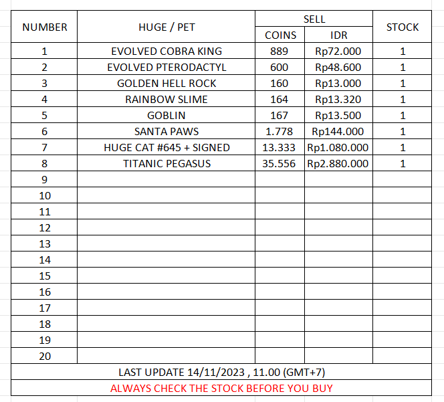Select the red ALWAYS CHECK THE STOCK row
The width and height of the screenshot is (444, 402).
pos(221,388)
